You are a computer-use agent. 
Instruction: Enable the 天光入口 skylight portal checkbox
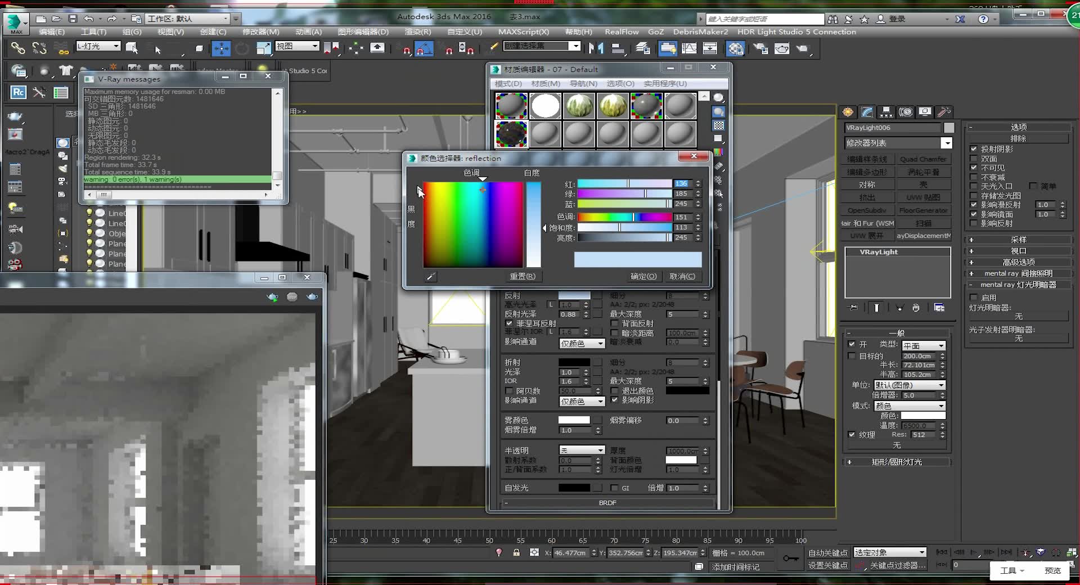(x=974, y=186)
